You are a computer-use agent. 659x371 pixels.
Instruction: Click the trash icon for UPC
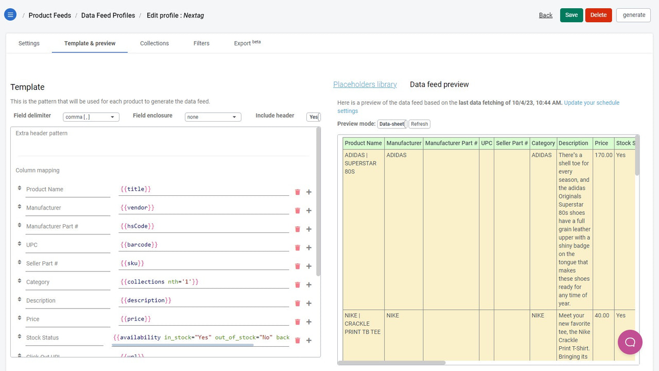coord(298,248)
